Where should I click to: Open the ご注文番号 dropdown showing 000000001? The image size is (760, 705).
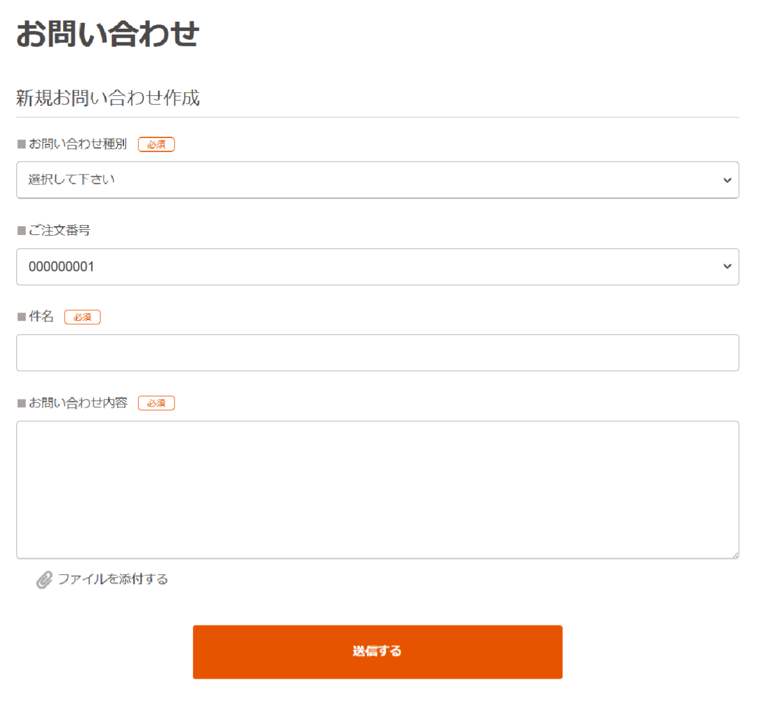coord(377,267)
